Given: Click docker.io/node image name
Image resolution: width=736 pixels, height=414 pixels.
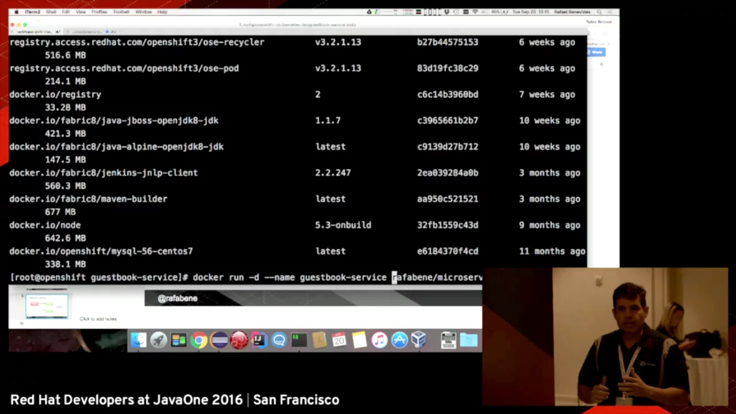Looking at the screenshot, I should click(x=45, y=225).
